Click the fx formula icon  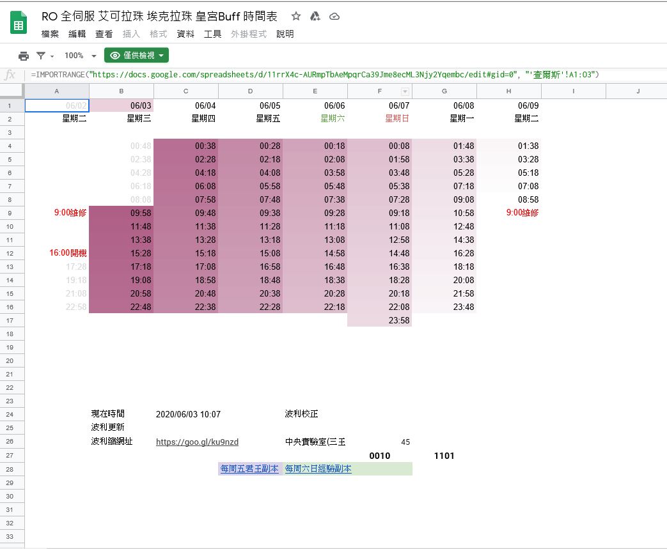pyautogui.click(x=10, y=75)
